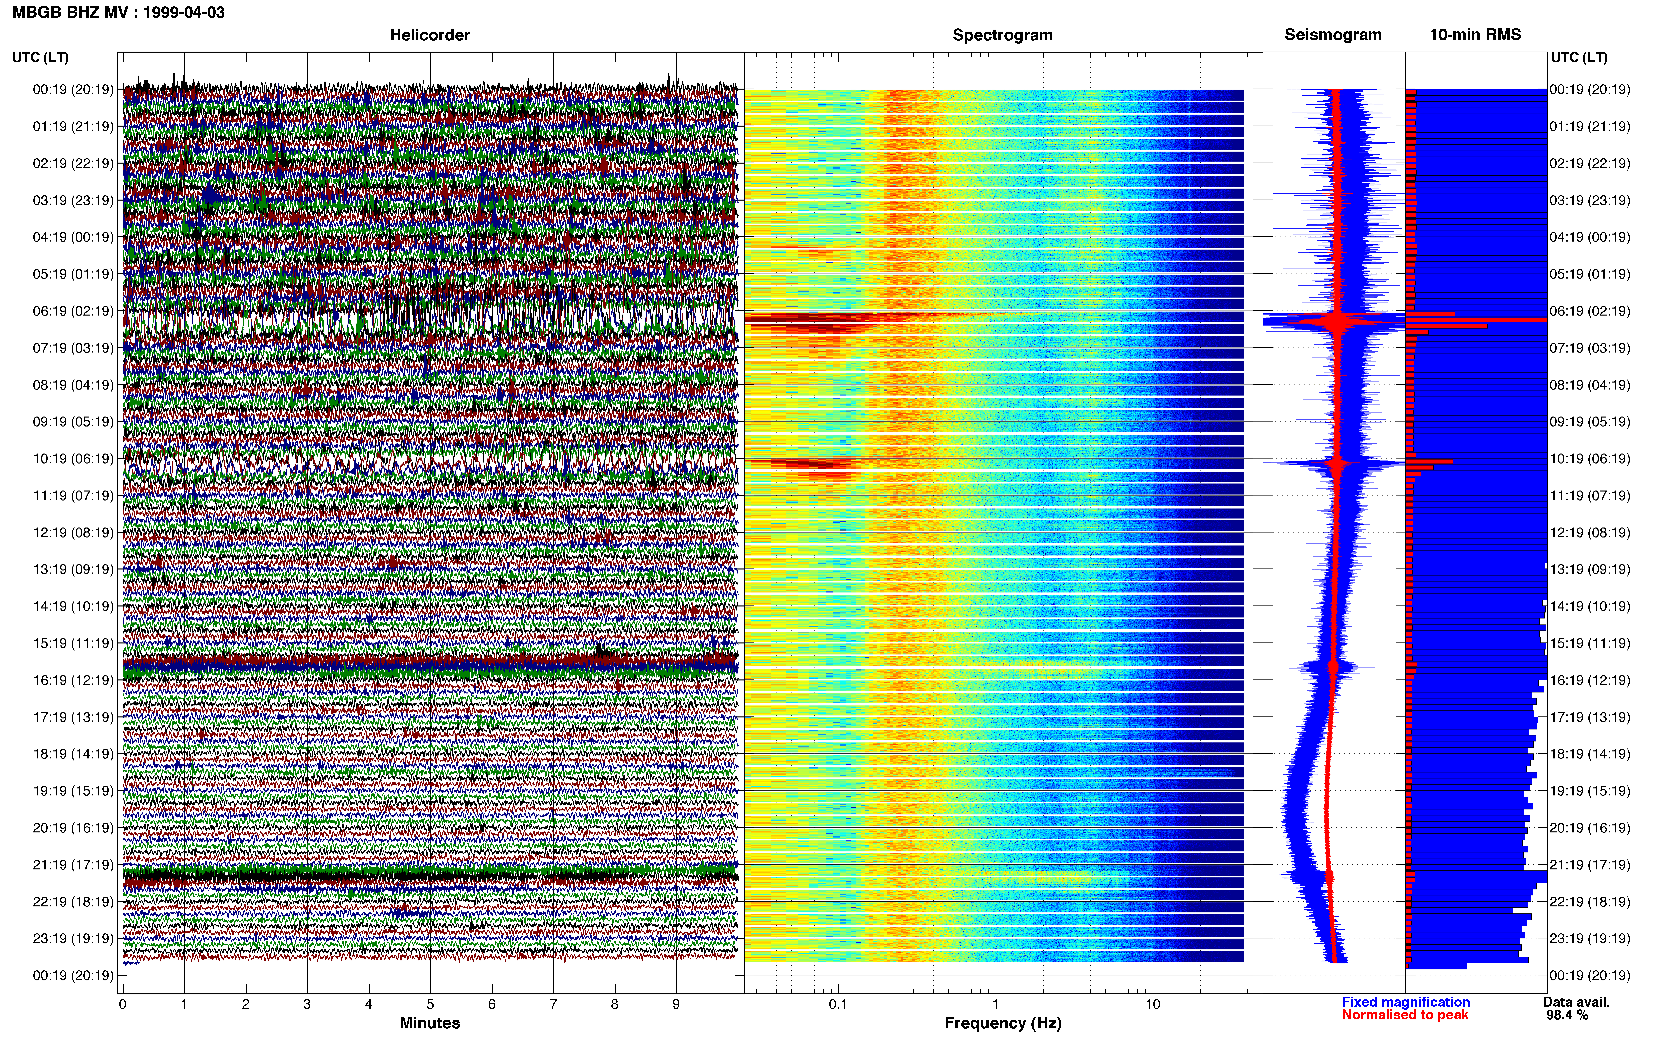Click right-axis time label "21:19 (17:19)"
1673x1046 pixels.
[x=1590, y=865]
